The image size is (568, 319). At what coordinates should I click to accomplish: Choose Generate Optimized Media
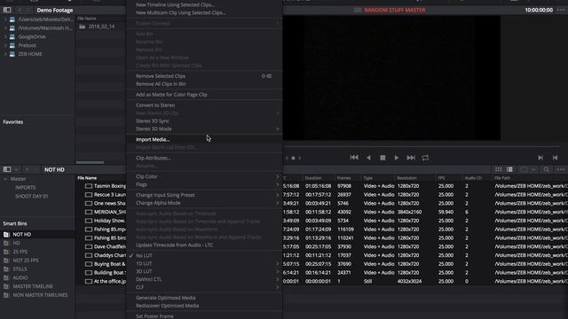coord(166,298)
